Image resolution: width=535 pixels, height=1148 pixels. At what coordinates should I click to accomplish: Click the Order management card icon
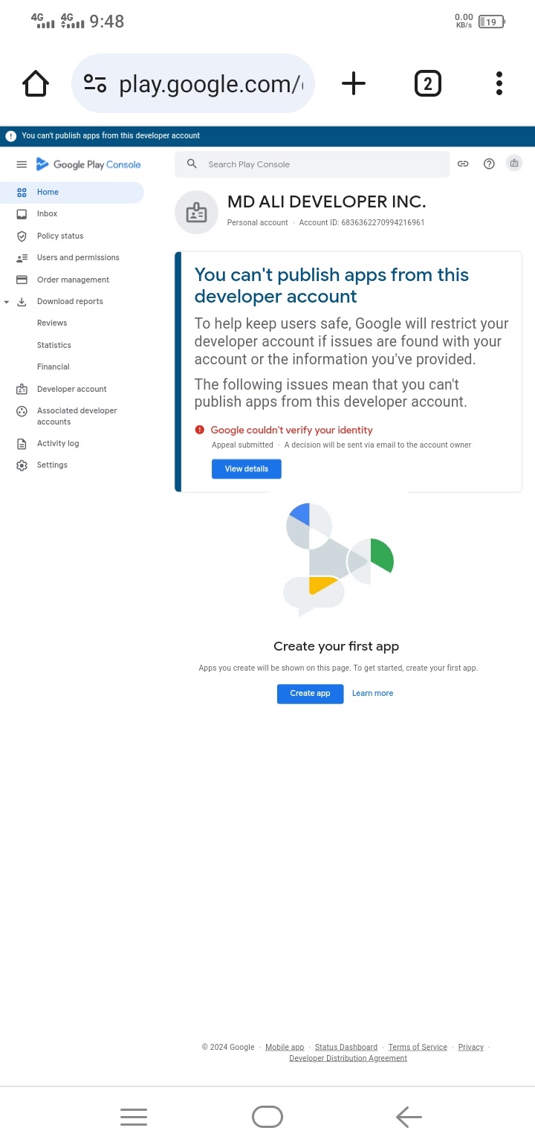[x=22, y=280]
